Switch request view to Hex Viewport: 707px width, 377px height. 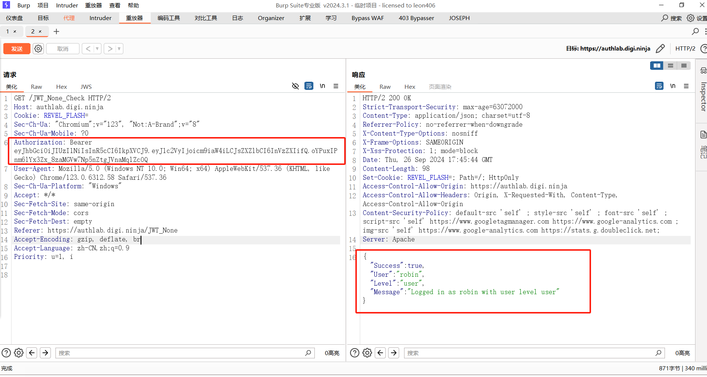click(x=62, y=87)
